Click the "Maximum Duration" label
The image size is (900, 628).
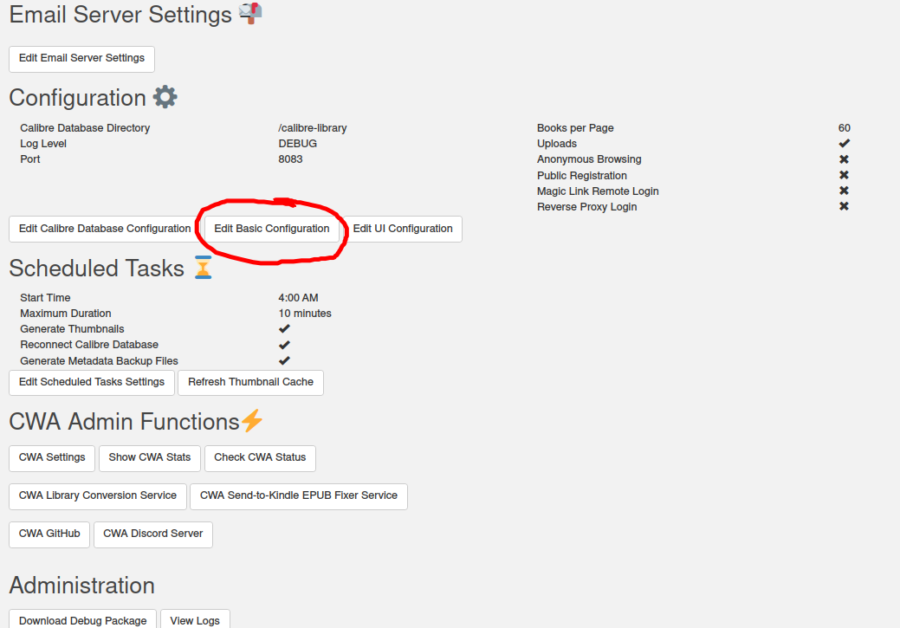point(66,314)
